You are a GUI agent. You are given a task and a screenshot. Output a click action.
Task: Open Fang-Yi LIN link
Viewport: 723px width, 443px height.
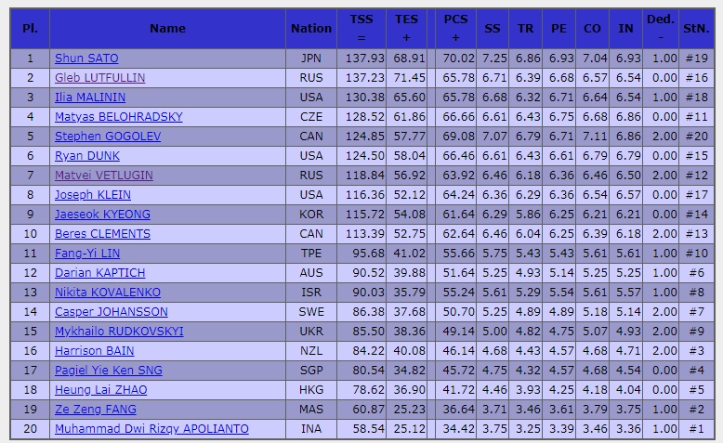(x=87, y=254)
